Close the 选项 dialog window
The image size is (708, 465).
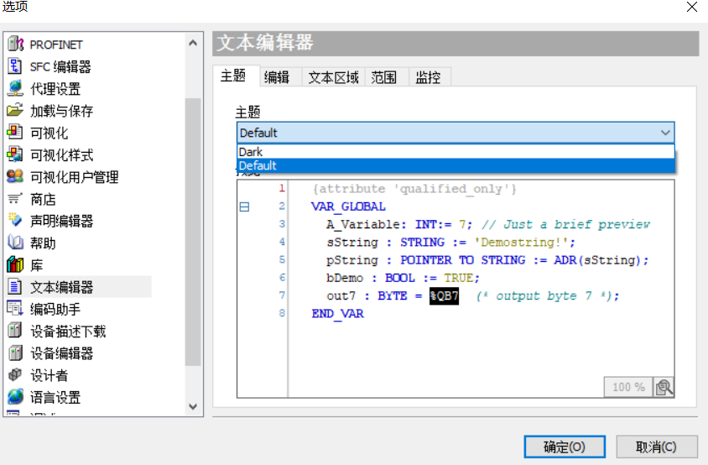692,7
